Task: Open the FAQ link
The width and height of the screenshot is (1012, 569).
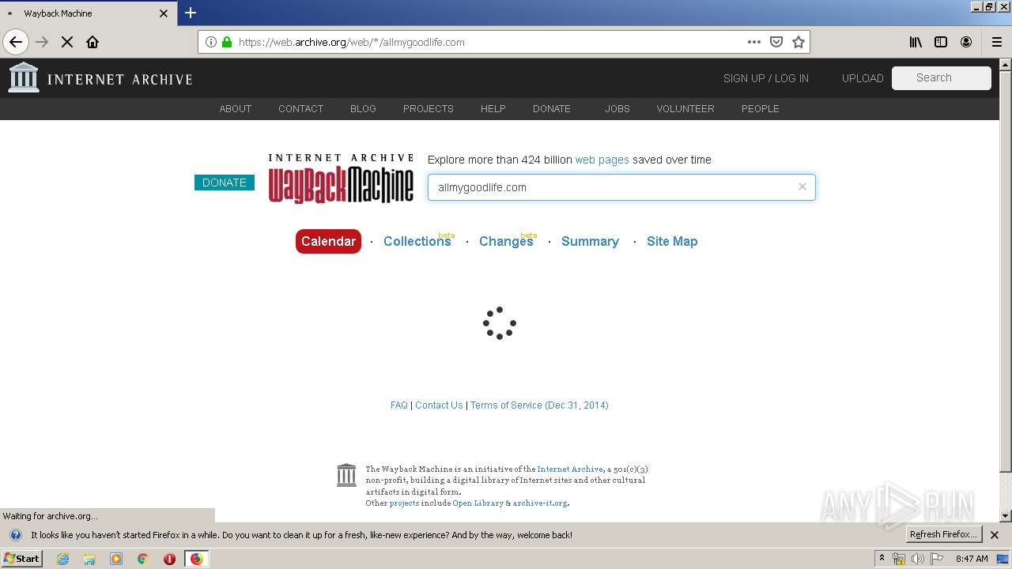Action: [399, 405]
